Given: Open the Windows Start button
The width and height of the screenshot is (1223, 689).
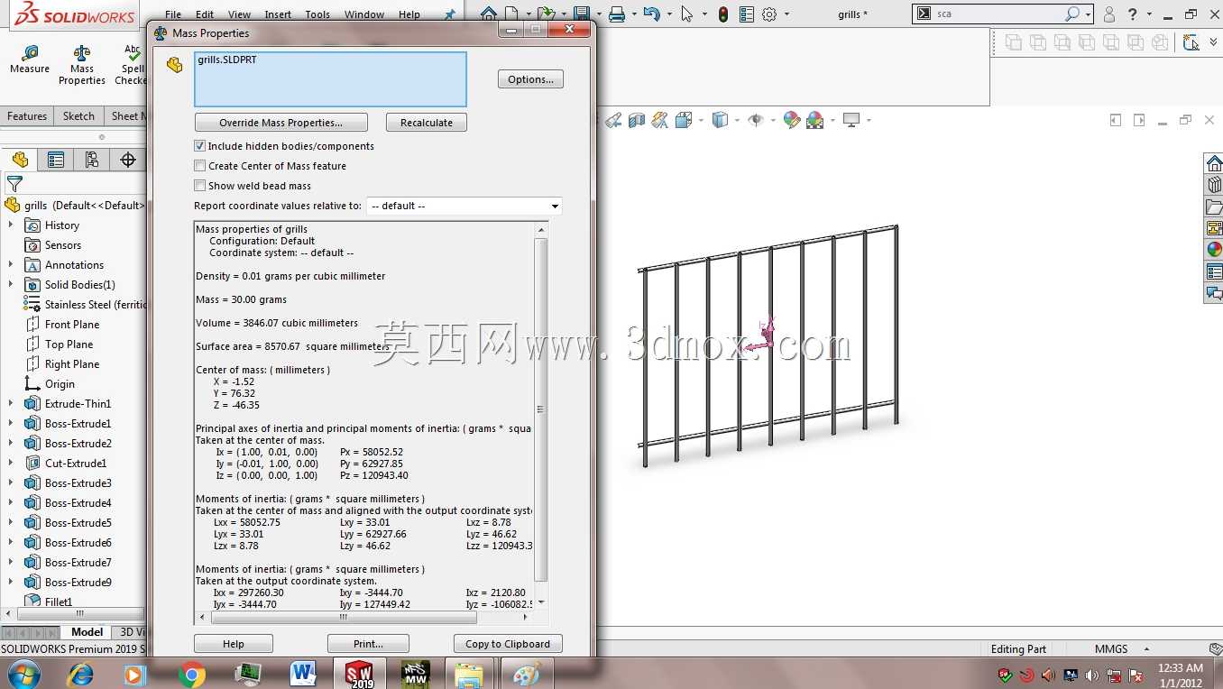Looking at the screenshot, I should point(23,674).
